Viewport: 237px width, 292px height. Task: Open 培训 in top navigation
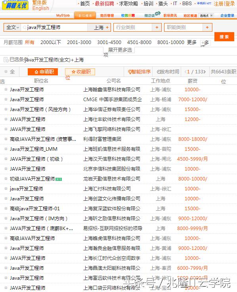tap(148, 4)
